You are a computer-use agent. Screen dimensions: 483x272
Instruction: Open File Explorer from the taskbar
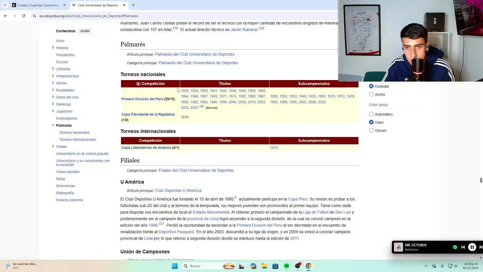(264, 266)
